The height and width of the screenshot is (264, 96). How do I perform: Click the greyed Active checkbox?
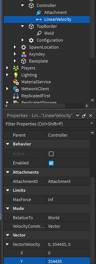point(51,154)
